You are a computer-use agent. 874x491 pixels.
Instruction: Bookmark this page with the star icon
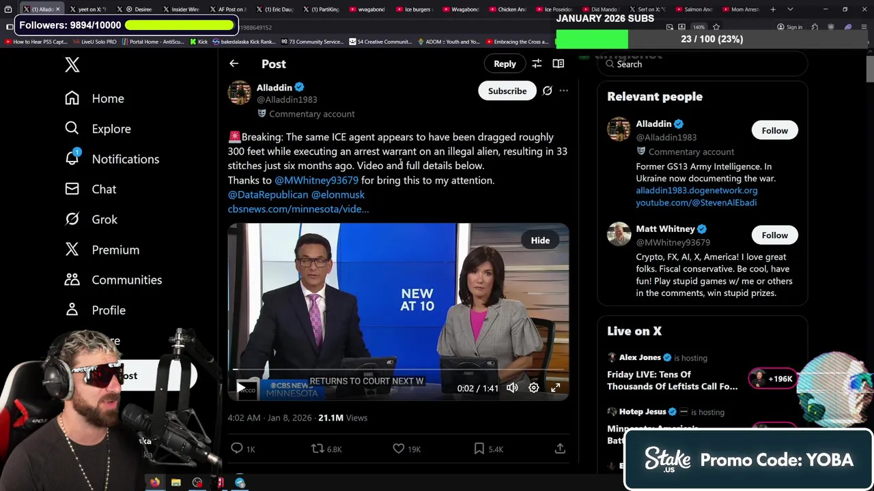[716, 27]
